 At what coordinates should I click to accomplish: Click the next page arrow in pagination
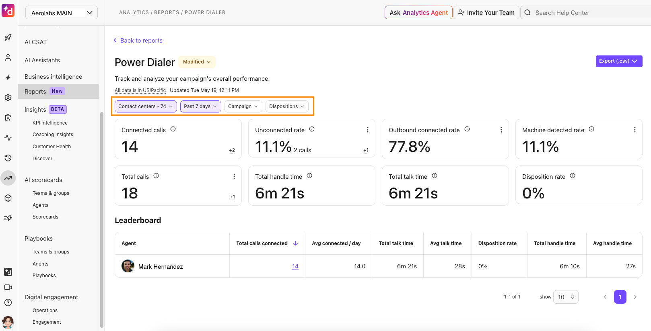pyautogui.click(x=635, y=297)
